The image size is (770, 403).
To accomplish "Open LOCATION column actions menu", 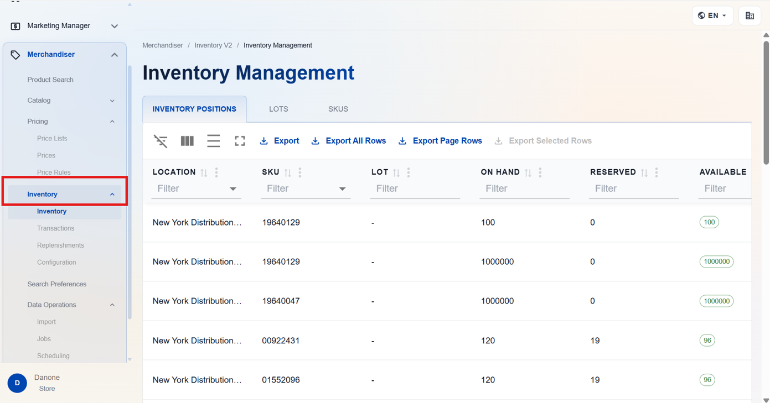I will tap(216, 172).
